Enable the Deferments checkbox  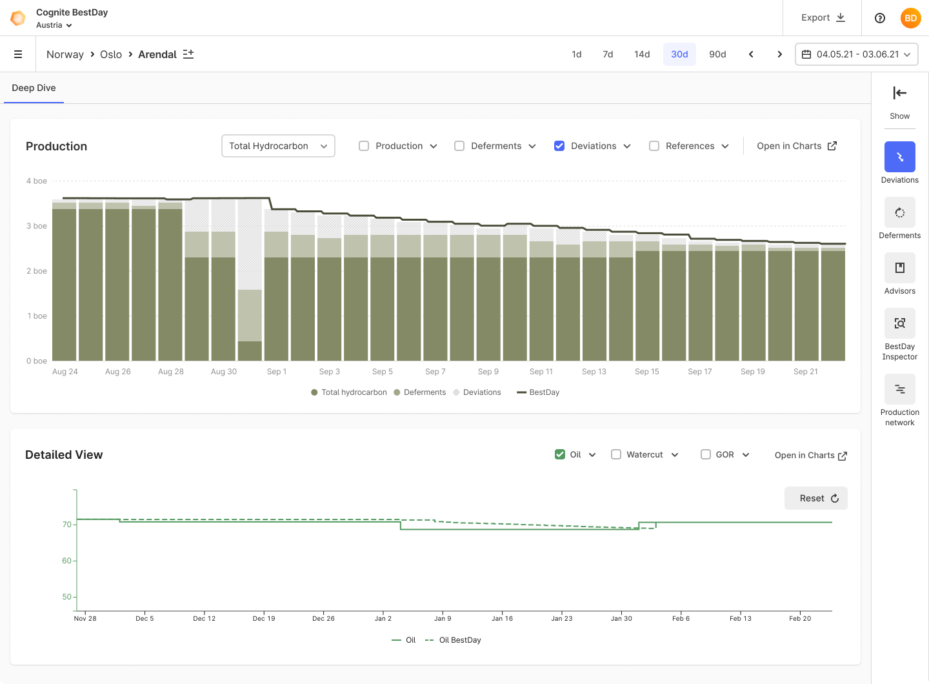click(459, 146)
